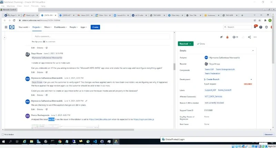276x148 pixels.
Task: Click the give feedback megaphone icon
Action: 221,37
